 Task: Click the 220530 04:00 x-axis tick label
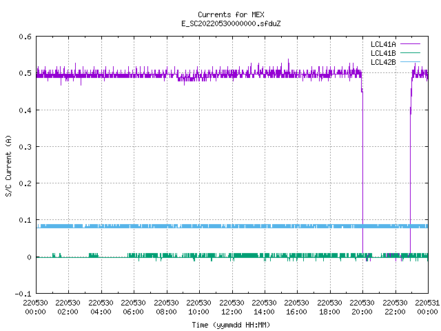pyautogui.click(x=101, y=308)
